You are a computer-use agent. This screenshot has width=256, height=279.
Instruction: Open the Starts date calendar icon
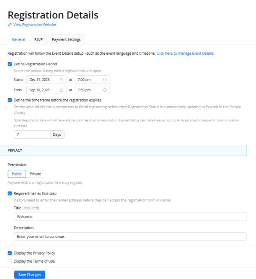point(62,80)
